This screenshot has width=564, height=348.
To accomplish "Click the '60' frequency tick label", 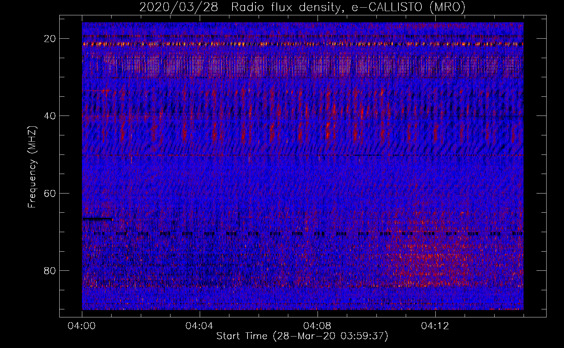I will pyautogui.click(x=50, y=193).
